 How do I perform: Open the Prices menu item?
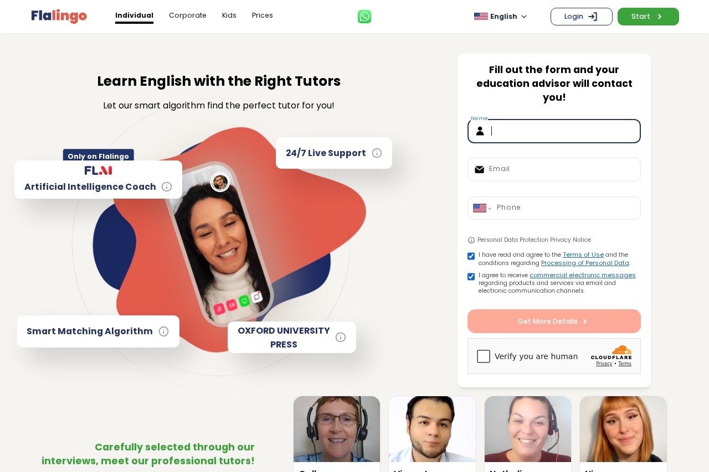[263, 15]
